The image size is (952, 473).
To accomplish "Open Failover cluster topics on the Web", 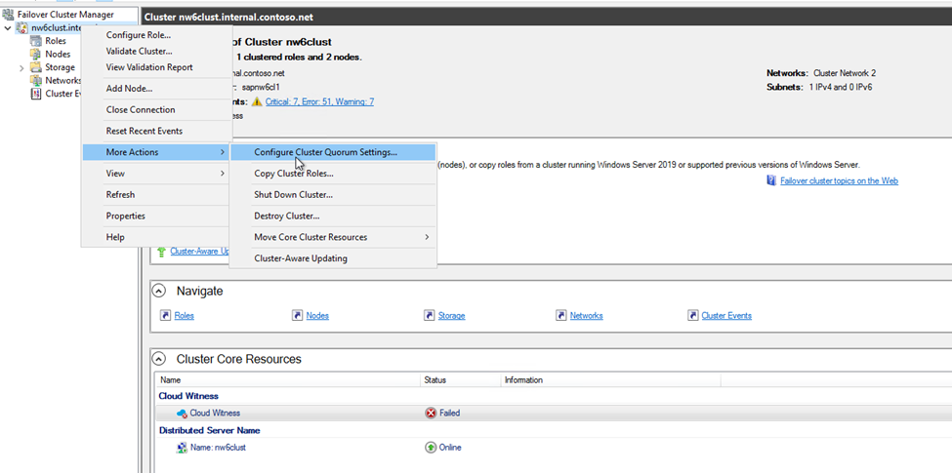I will (839, 180).
